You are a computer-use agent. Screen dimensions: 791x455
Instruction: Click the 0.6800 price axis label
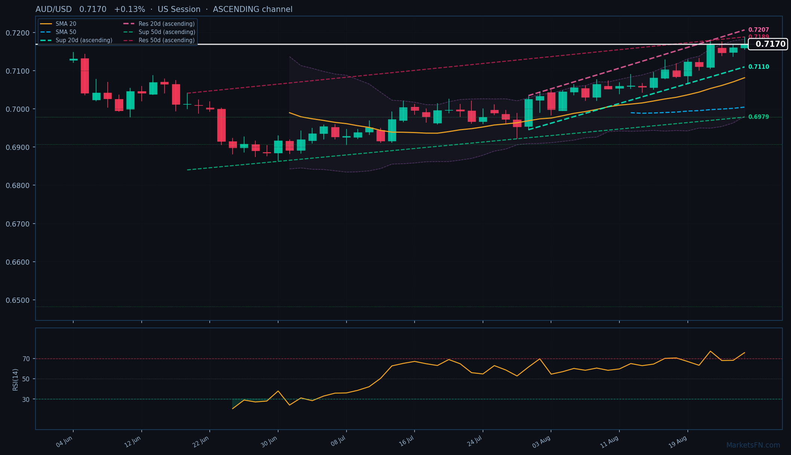tap(18, 185)
